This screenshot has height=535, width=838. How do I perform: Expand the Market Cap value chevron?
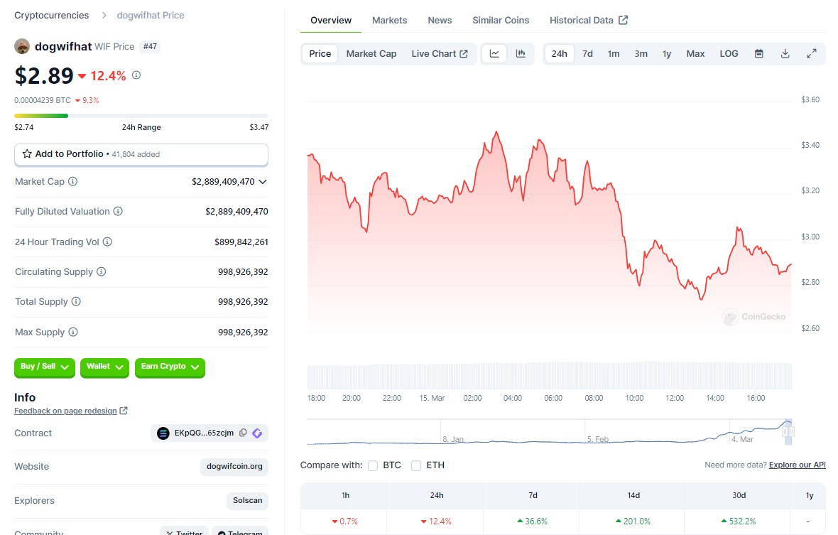pos(263,182)
